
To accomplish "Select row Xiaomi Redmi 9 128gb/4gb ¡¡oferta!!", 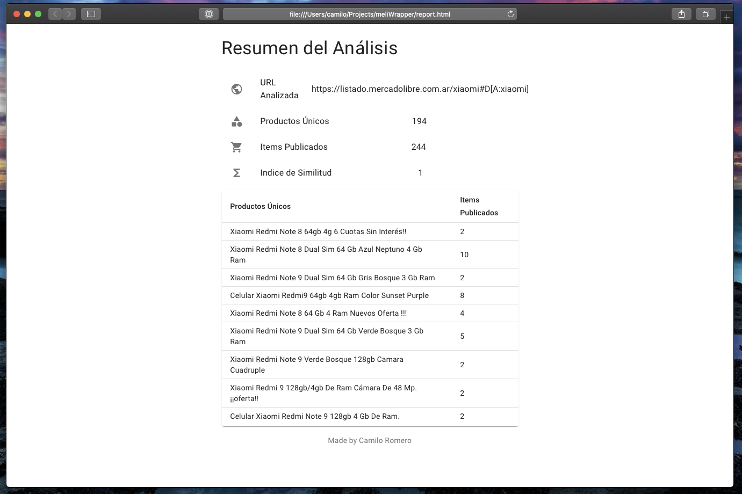I will coord(370,393).
